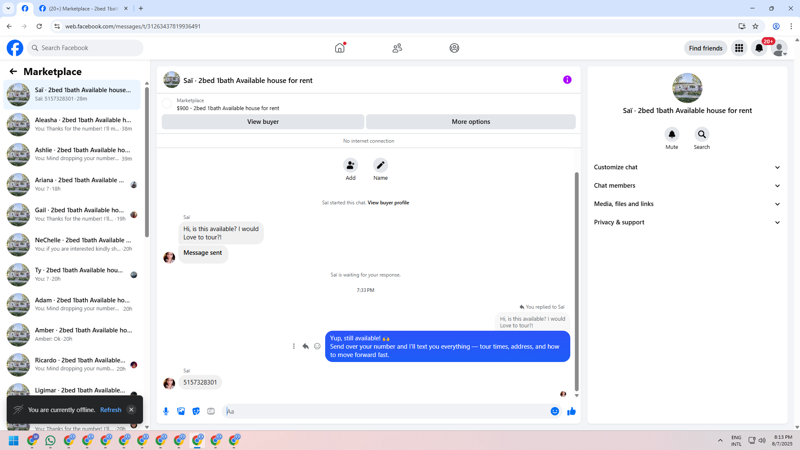800x450 pixels.
Task: Open the Adam conversation
Action: pyautogui.click(x=72, y=305)
